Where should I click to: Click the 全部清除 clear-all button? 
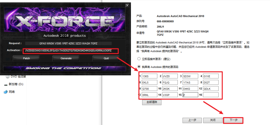click(152, 102)
